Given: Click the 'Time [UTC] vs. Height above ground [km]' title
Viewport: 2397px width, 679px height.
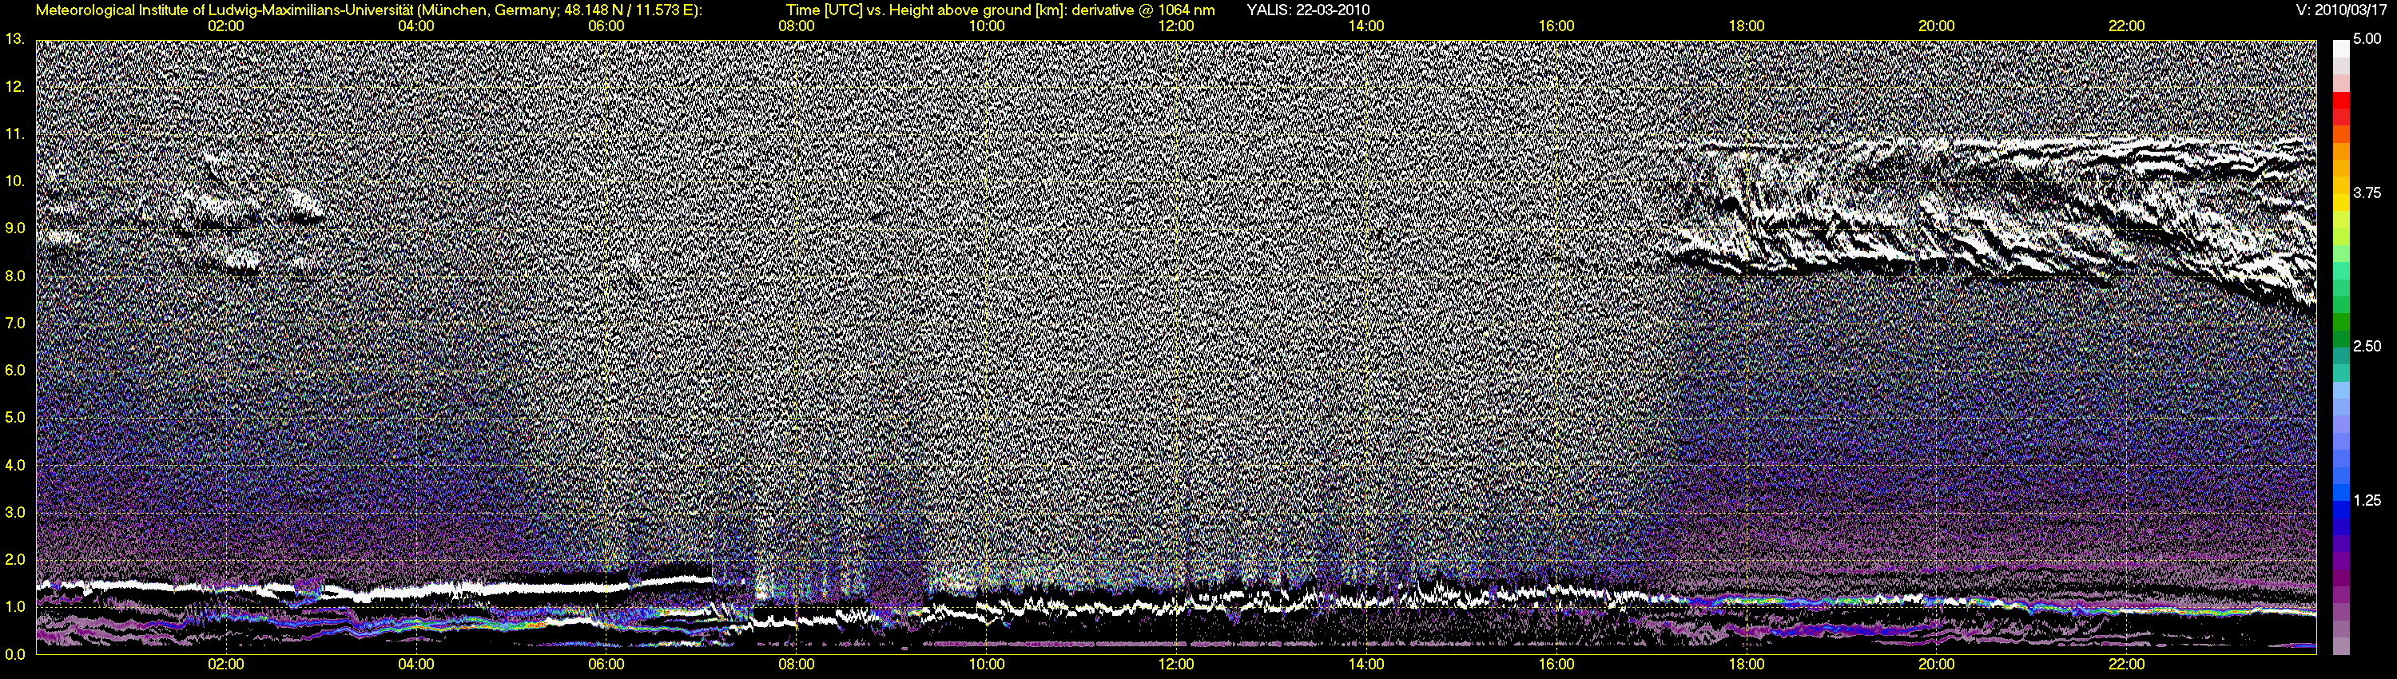Looking at the screenshot, I should click(x=961, y=10).
